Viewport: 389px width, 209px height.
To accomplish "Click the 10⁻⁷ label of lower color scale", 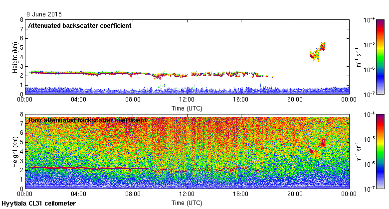I will click(x=369, y=189).
